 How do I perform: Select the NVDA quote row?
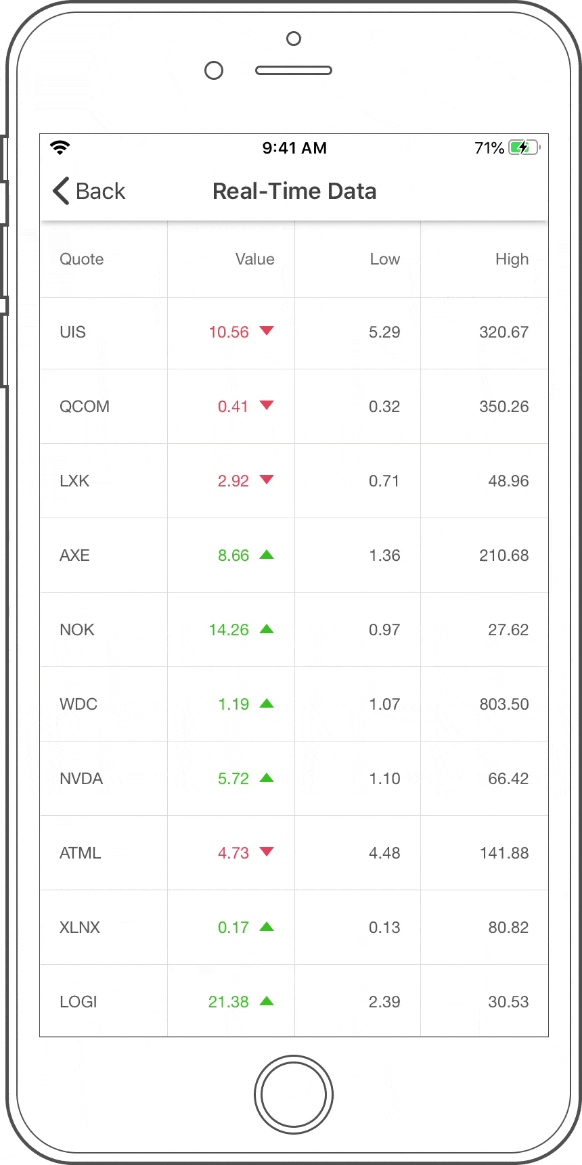point(81,779)
